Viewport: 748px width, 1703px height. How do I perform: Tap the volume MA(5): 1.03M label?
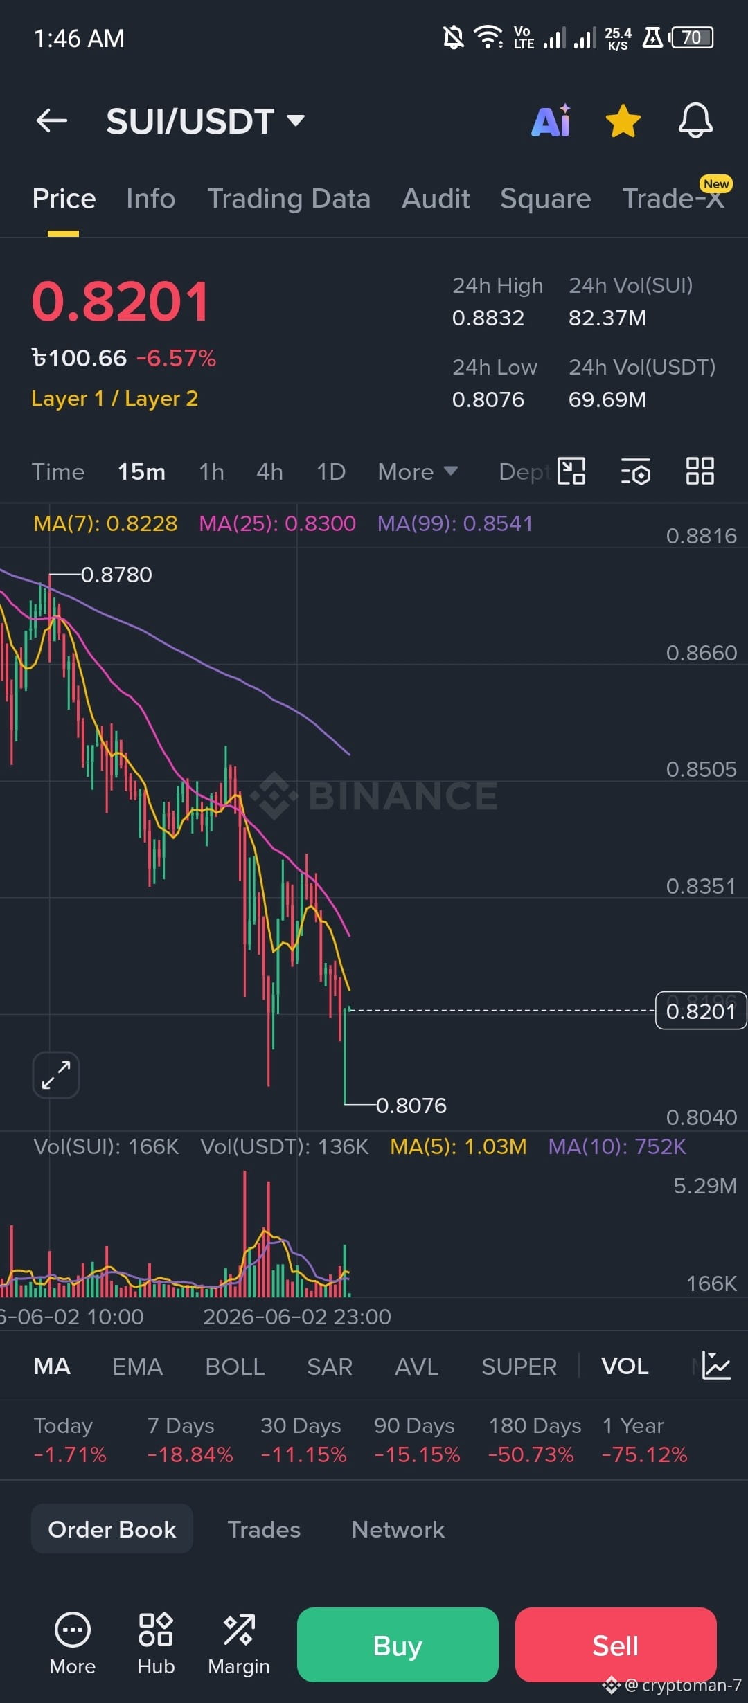(x=458, y=1146)
